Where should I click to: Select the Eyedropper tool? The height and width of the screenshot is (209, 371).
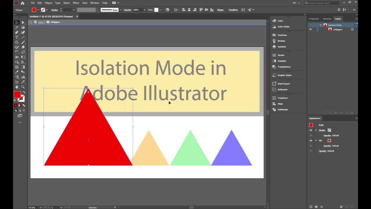tap(17, 72)
